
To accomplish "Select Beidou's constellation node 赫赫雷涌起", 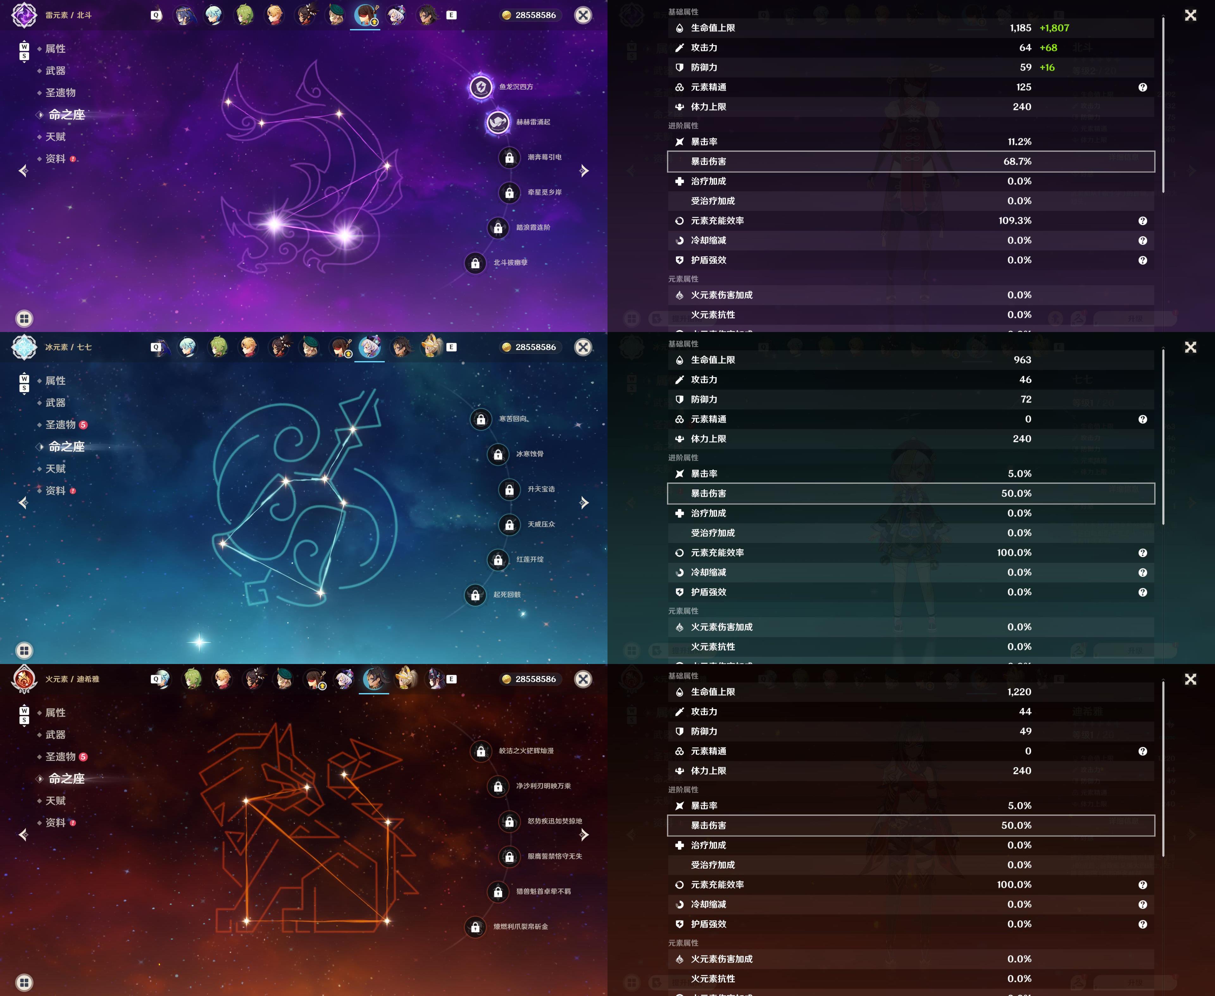I will pyautogui.click(x=498, y=122).
